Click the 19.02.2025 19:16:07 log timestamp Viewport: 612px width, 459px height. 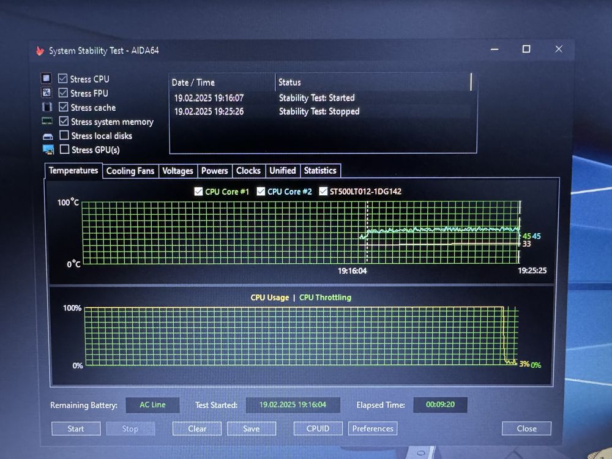[x=209, y=97]
